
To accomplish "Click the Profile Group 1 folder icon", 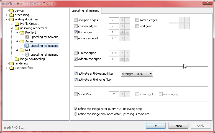I will (x=16, y=24).
